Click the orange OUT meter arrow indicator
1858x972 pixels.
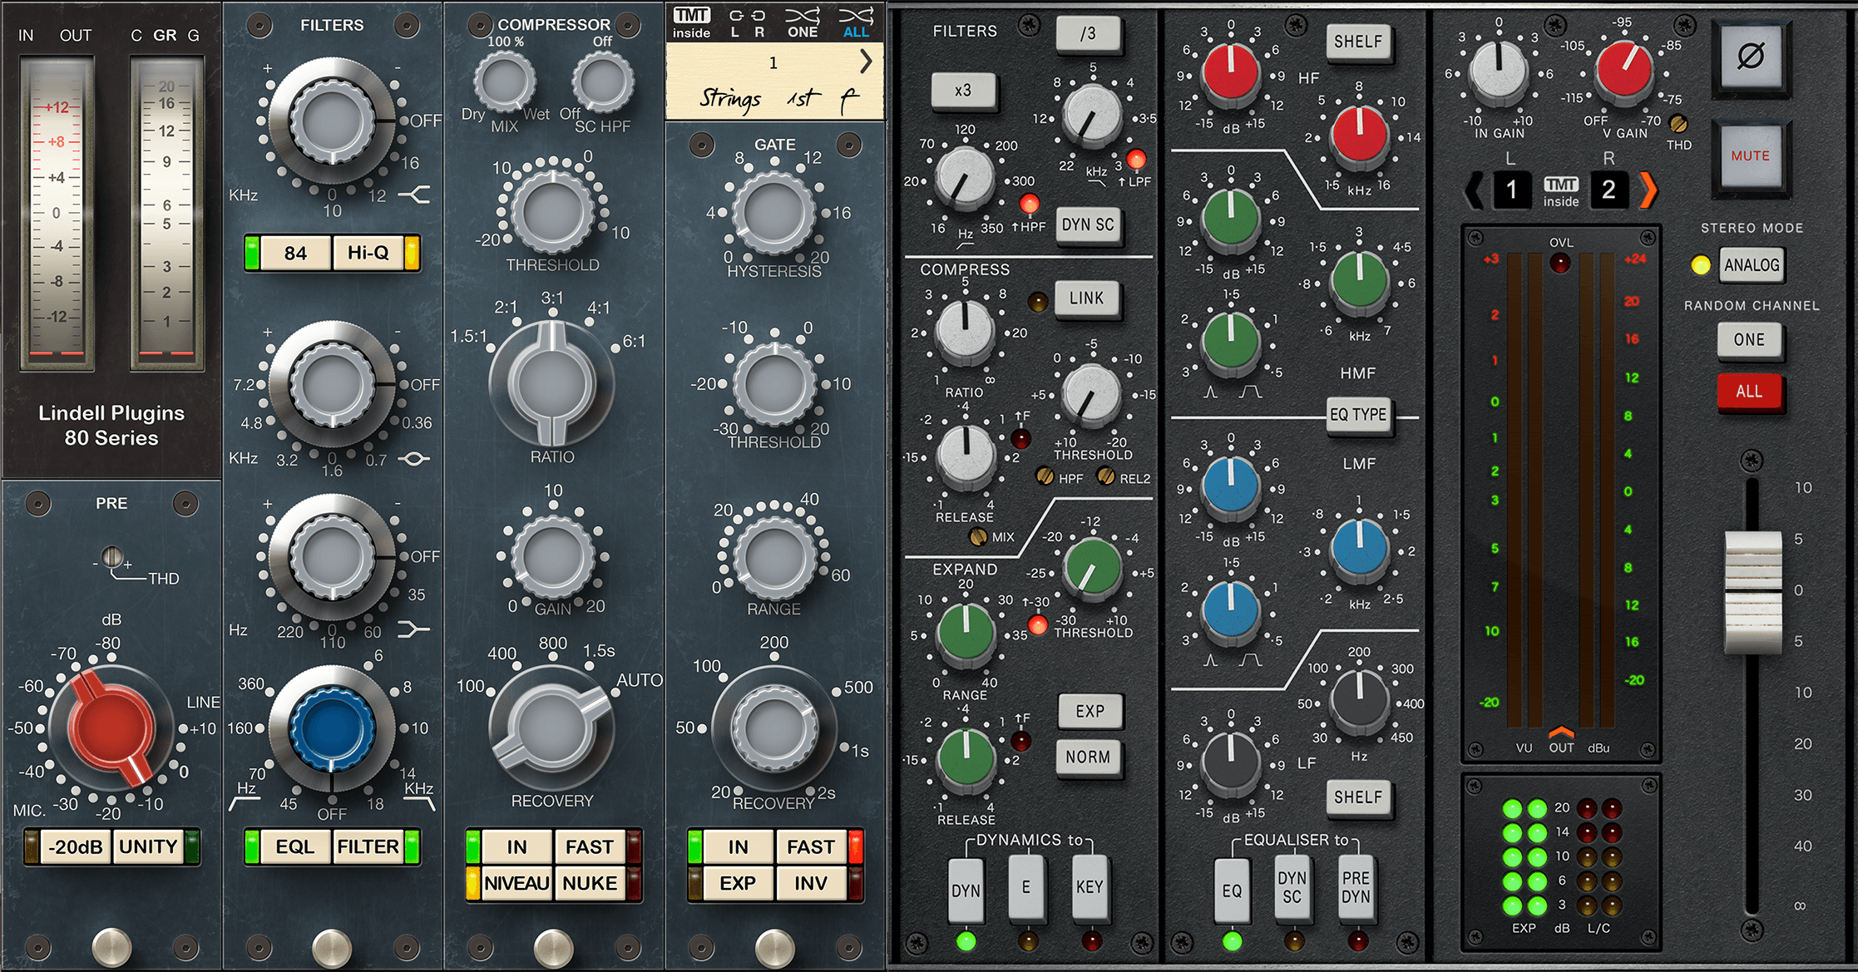pyautogui.click(x=1561, y=732)
